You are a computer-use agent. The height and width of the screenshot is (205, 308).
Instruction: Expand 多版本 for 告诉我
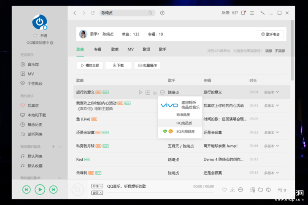click(x=271, y=173)
